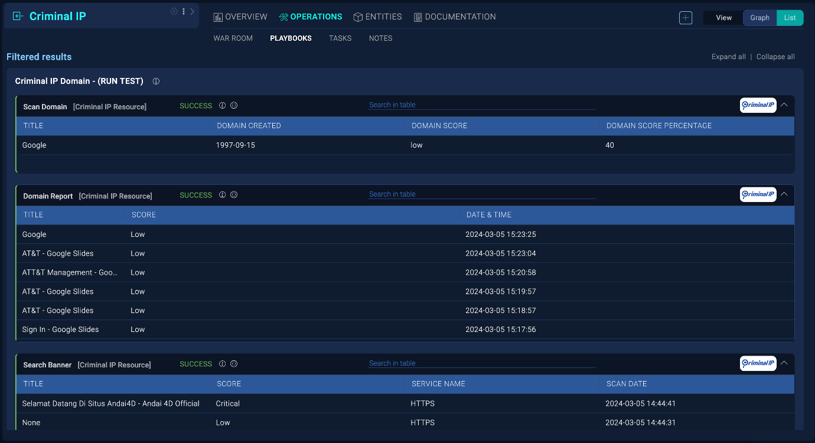Screen dimensions: 815x443
Task: Click the None title in Search Banner
Action: tap(31, 423)
